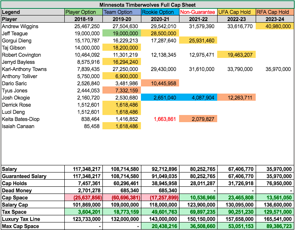This screenshot has width=295, height=230.
Task: Select the Josh Okogie player cell
Action: point(33,98)
